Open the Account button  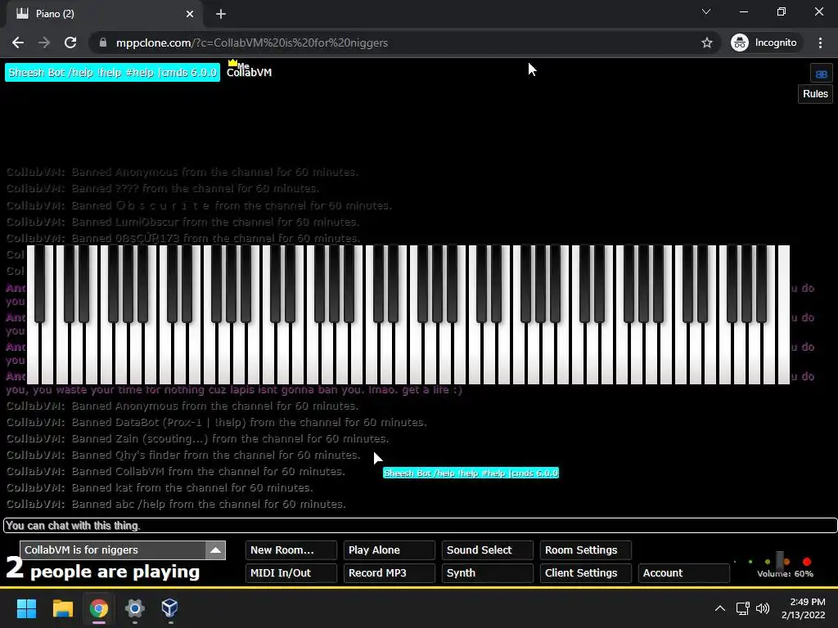[683, 573]
